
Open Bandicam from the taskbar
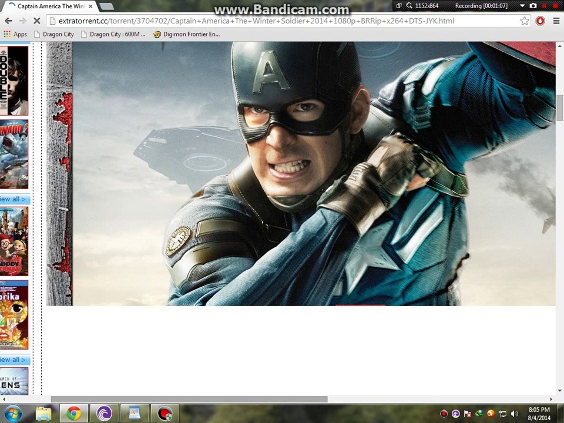165,414
